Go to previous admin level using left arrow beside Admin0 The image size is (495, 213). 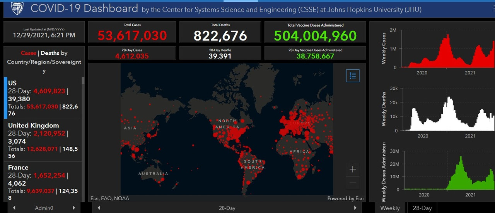point(14,208)
